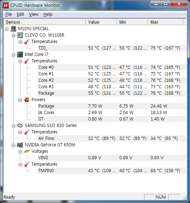Open the Edit menu
The height and width of the screenshot is (203, 190).
tap(20, 14)
